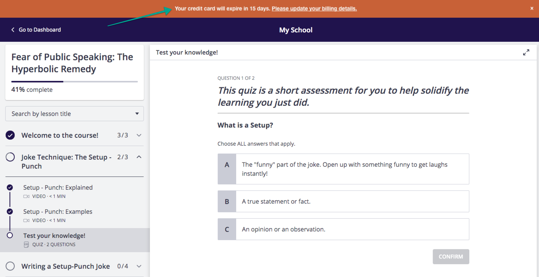This screenshot has width=539, height=277.
Task: Click the Confirm button
Action: point(451,257)
